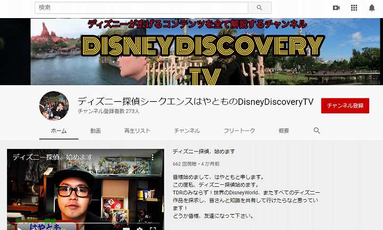
Task: Click into the 検索 search field
Action: point(141,8)
